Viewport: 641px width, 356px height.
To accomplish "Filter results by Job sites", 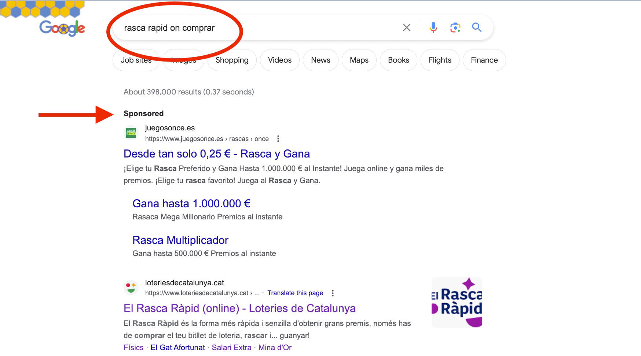I will tap(136, 60).
